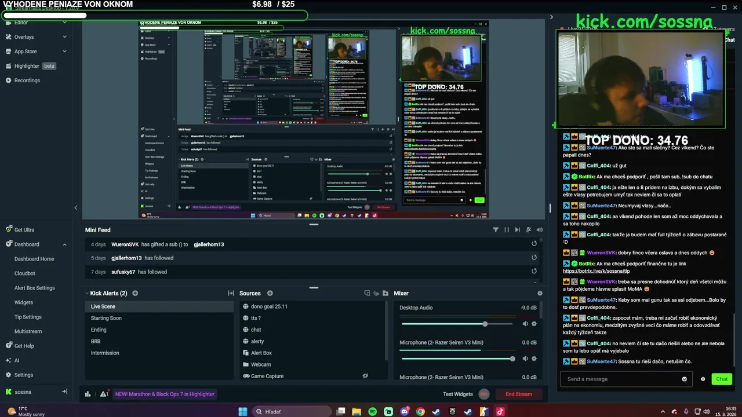Click the performance stats bar-chart icon
Screen dimensions: 742x417
(x=88, y=394)
